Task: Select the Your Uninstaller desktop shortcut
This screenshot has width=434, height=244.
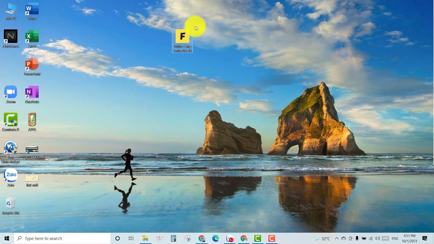Action: [x=11, y=152]
